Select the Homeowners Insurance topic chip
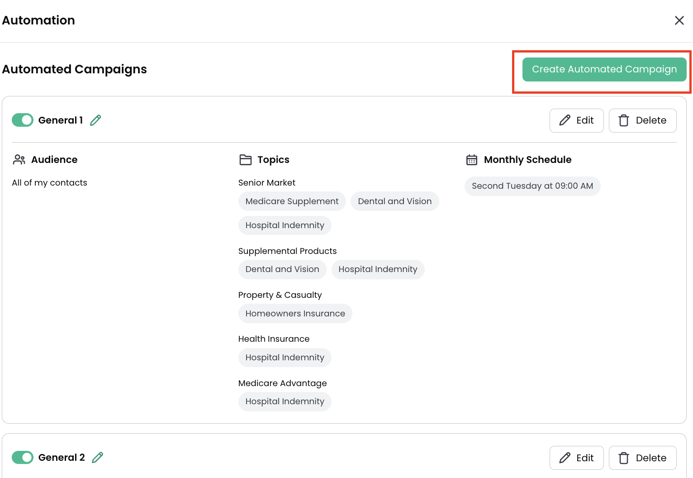This screenshot has height=478, width=693. pyautogui.click(x=295, y=314)
